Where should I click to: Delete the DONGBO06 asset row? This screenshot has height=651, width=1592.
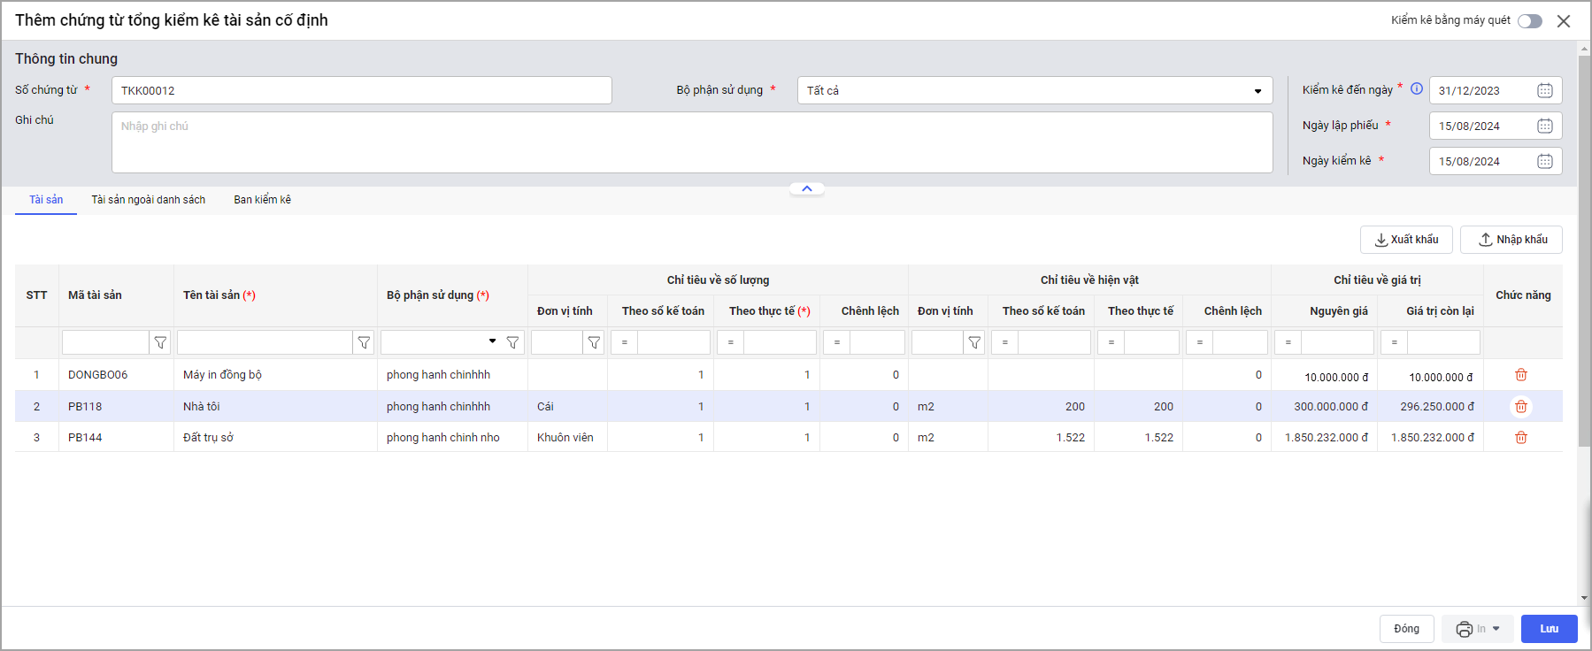[1520, 375]
